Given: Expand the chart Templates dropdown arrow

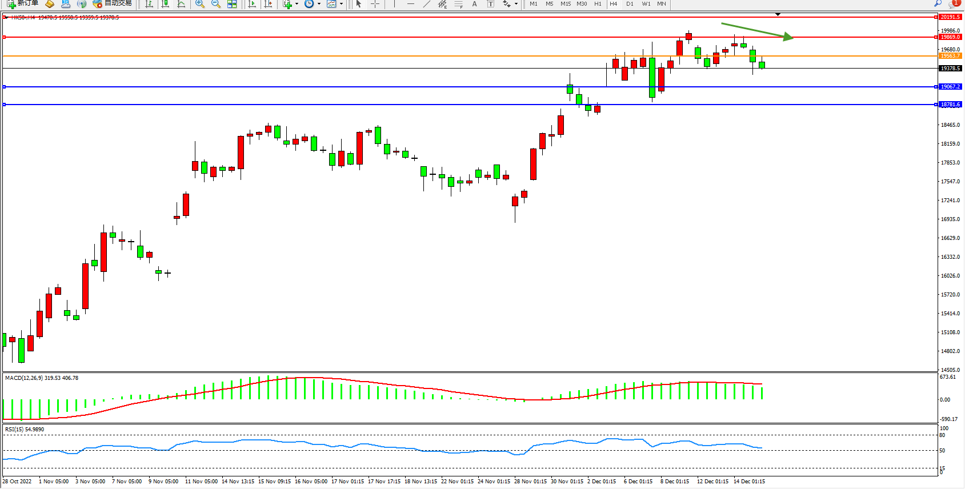Looking at the screenshot, I should [341, 3].
